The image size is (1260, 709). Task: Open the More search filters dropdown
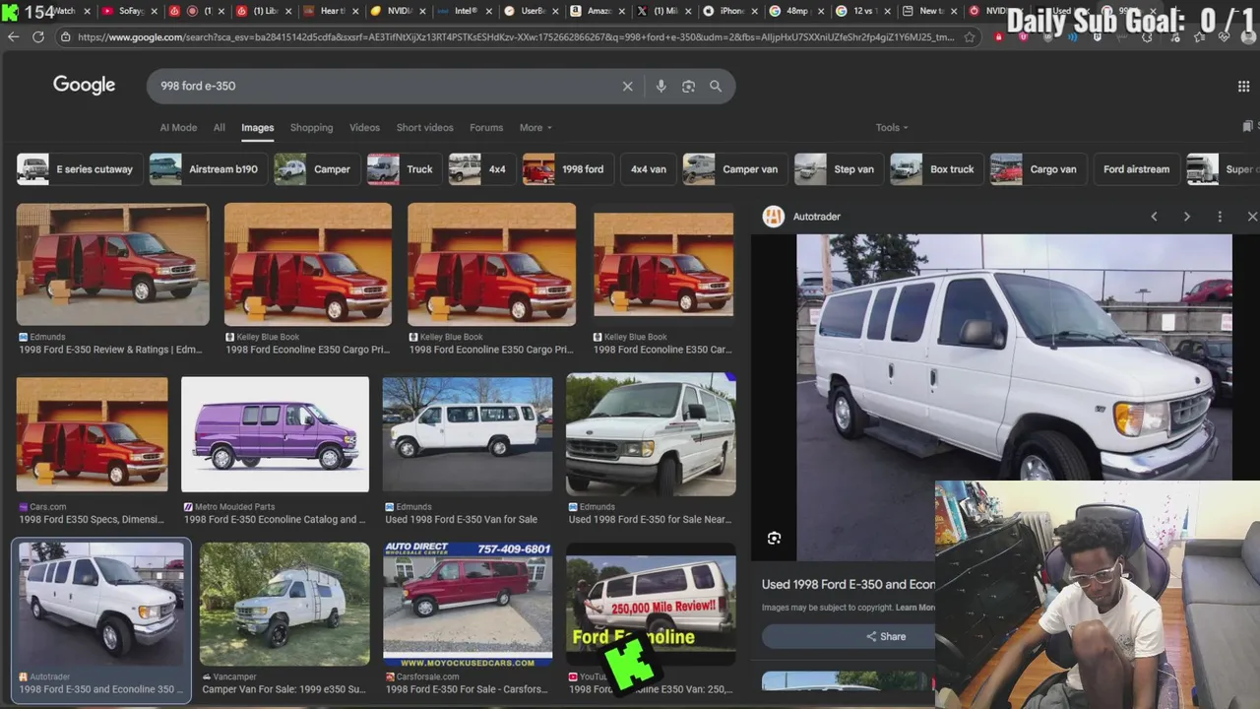tap(535, 128)
